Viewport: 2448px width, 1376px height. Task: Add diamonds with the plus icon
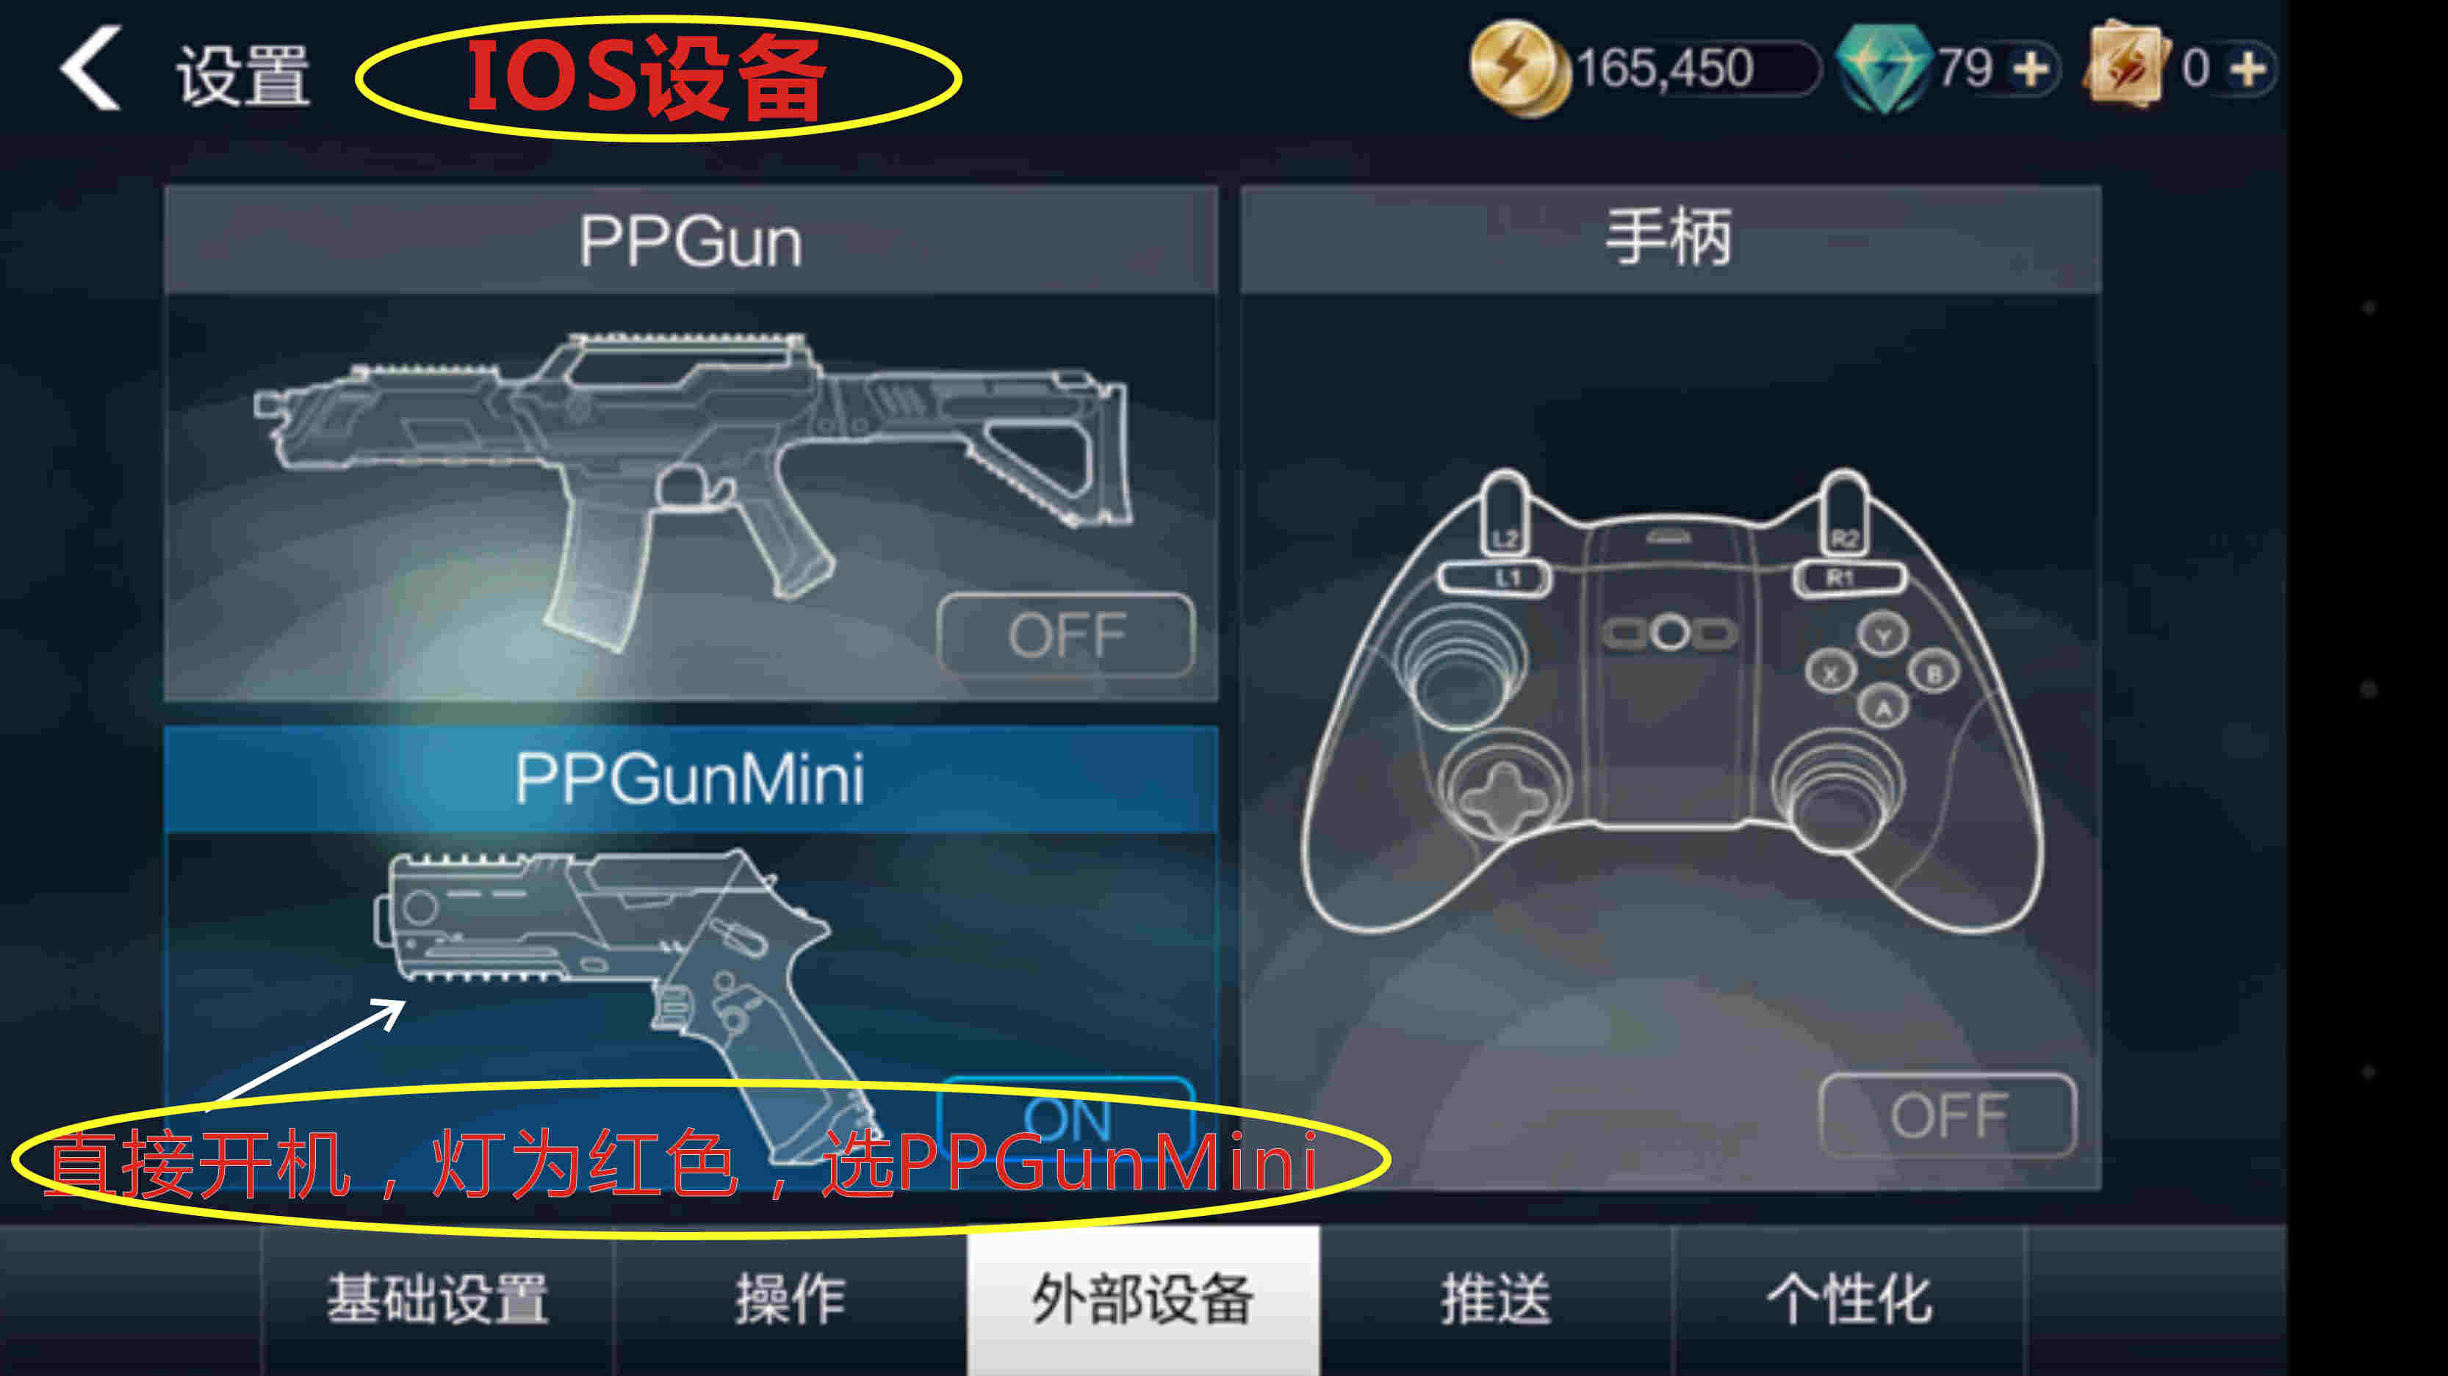pyautogui.click(x=2030, y=69)
